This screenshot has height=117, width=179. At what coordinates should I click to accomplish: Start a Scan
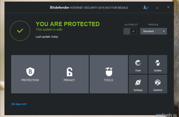coord(138,64)
